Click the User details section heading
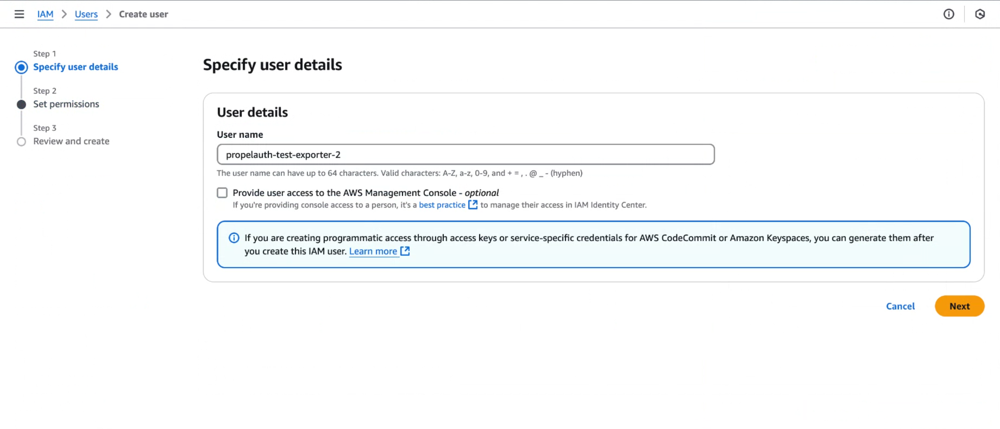The width and height of the screenshot is (1000, 429). (252, 112)
